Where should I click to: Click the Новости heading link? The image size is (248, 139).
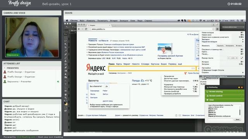click(x=93, y=41)
